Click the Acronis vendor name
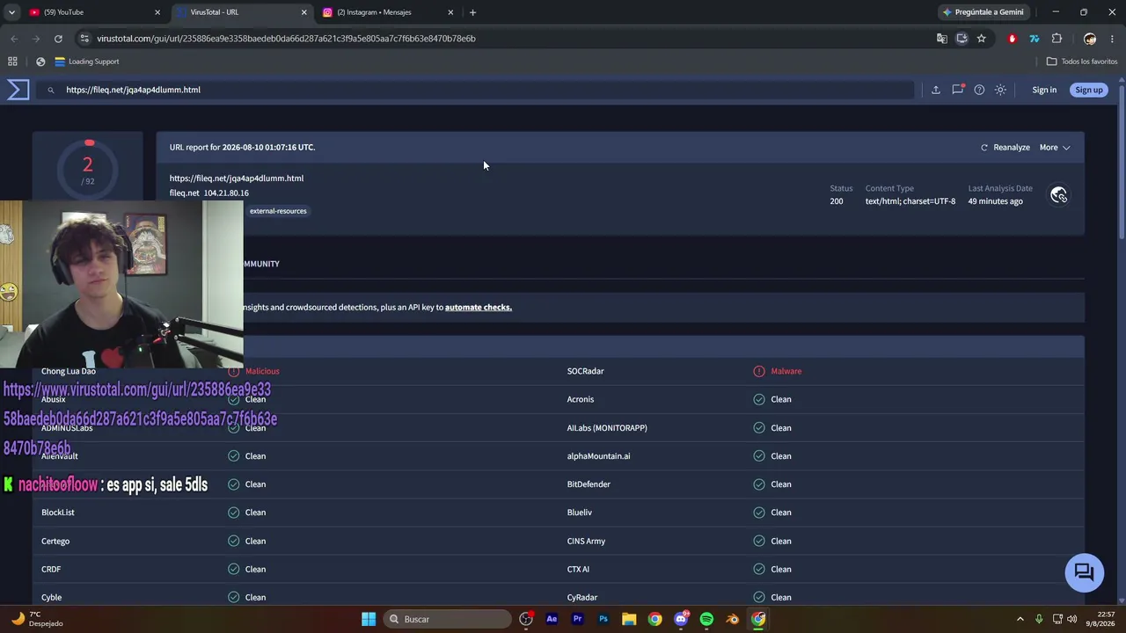Image resolution: width=1126 pixels, height=633 pixels. pos(581,399)
